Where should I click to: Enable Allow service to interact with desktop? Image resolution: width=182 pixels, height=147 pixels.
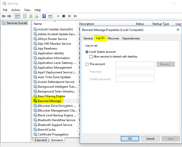point(91,57)
